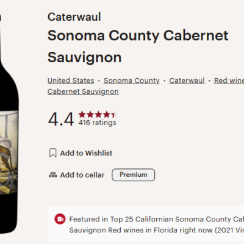The image size is (244, 244).
Task: Choose the Add to Wishlist text
Action: click(86, 153)
